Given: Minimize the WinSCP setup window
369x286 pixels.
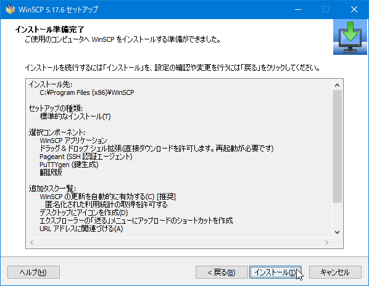Looking at the screenshot, I should (298, 9).
